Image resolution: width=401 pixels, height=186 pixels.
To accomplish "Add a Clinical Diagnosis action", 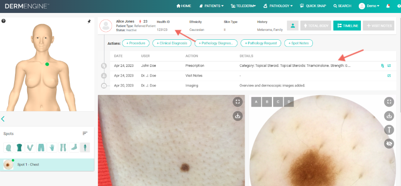I will point(172,43).
